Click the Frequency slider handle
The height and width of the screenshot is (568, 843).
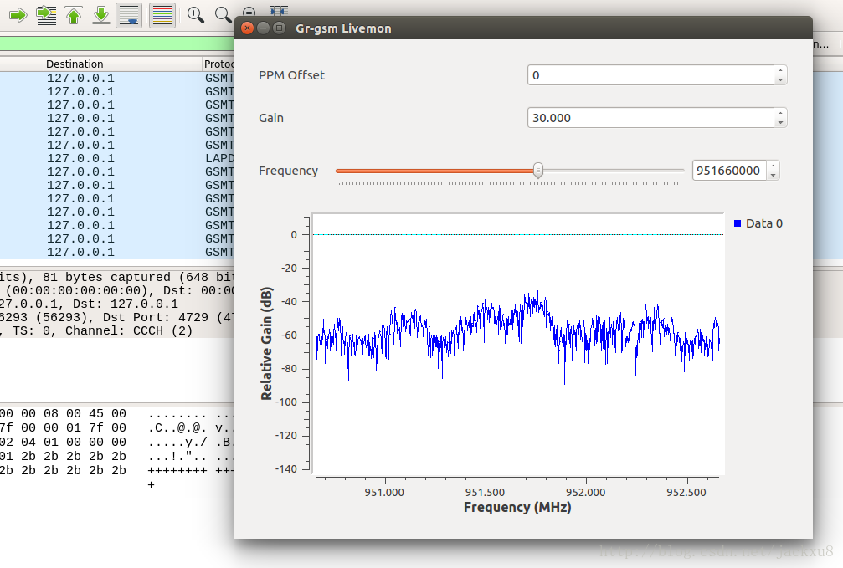[538, 171]
